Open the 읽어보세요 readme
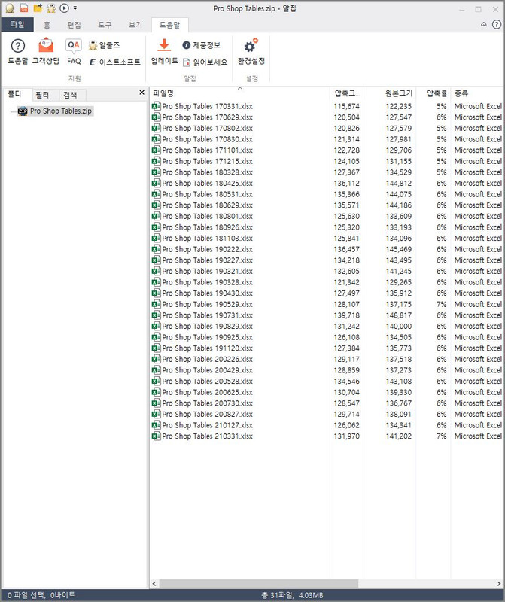This screenshot has width=505, height=602. tap(205, 62)
